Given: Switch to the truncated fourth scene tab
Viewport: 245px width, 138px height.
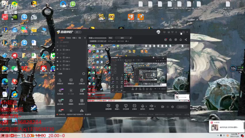Looking at the screenshot, I should (80, 38).
